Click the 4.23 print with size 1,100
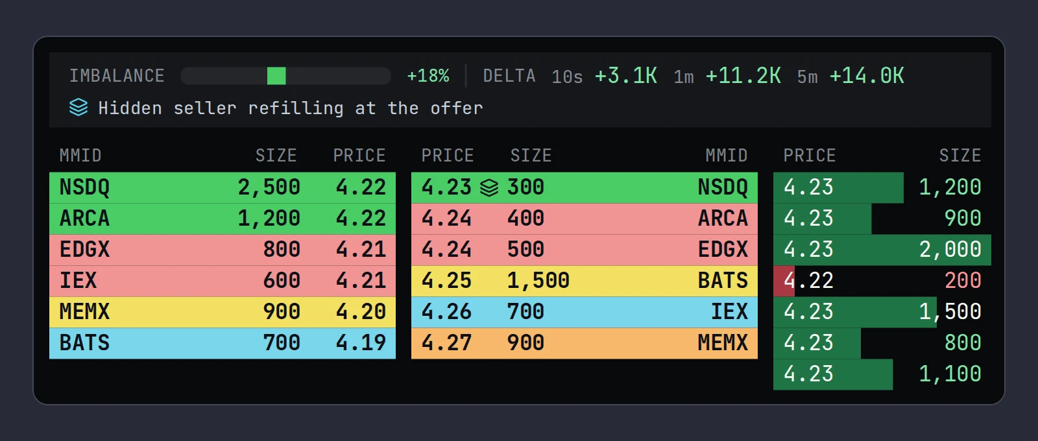 [882, 374]
